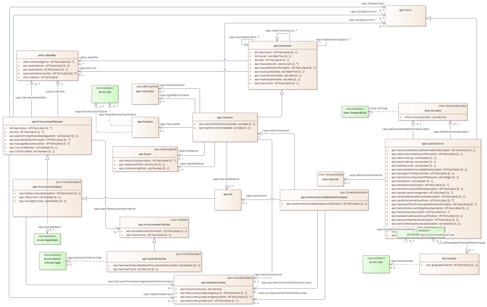Click the generalization arrowhead below epo:Document
This screenshot has width=487, height=307.
[x=282, y=92]
